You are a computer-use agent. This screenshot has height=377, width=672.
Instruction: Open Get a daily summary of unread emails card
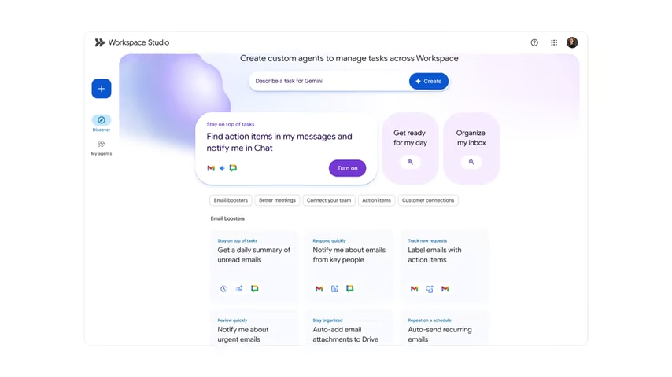pos(254,264)
